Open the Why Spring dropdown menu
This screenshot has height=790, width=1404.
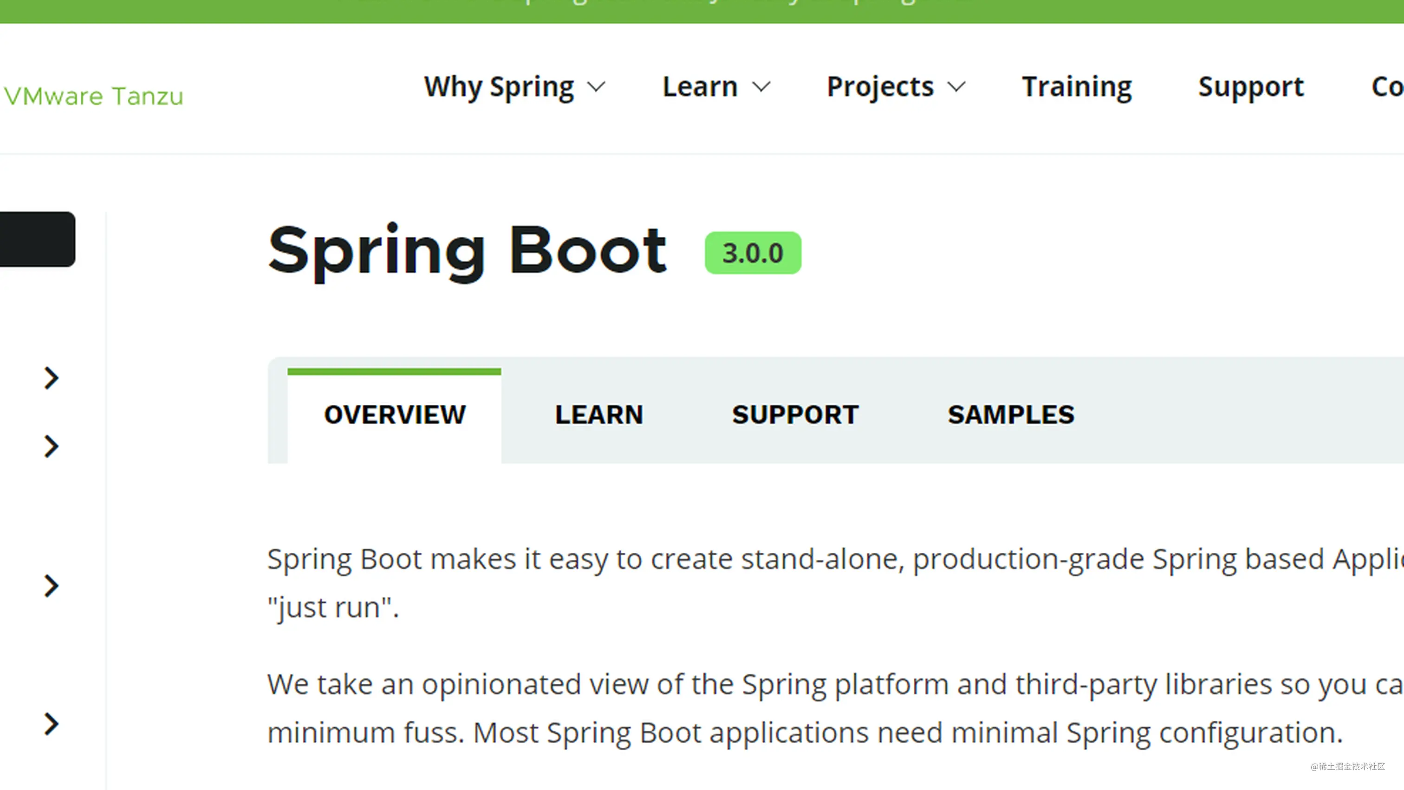tap(514, 87)
